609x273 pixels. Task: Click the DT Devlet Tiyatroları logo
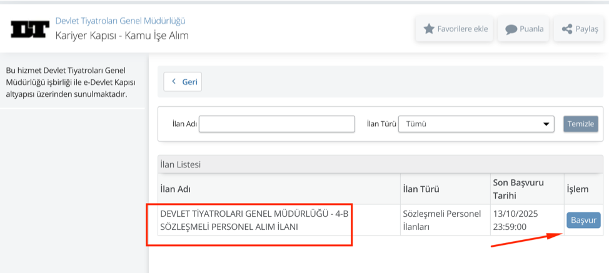(29, 29)
